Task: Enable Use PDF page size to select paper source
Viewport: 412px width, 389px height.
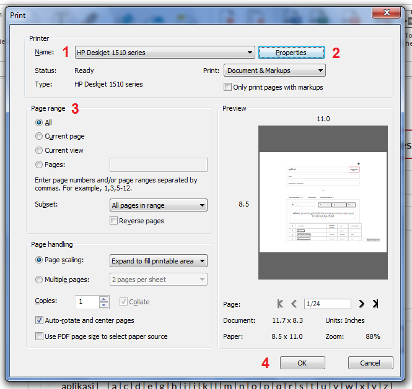Action: 39,336
